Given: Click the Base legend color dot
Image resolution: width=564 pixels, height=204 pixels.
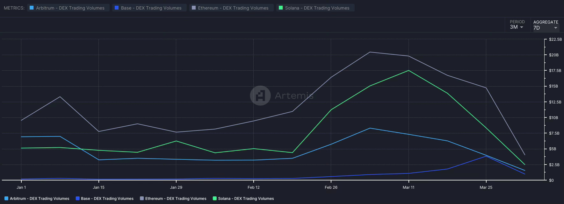Looking at the screenshot, I should pos(77,199).
